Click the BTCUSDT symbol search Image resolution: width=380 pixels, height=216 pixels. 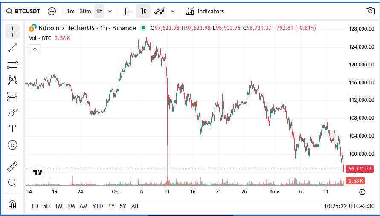(x=23, y=11)
